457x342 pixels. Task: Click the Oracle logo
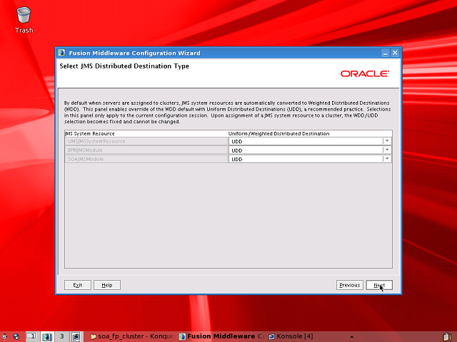point(365,73)
